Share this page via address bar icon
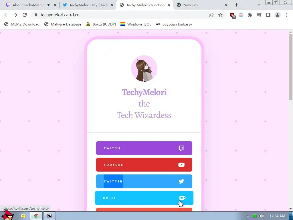This screenshot has height=220, width=293. (x=211, y=15)
